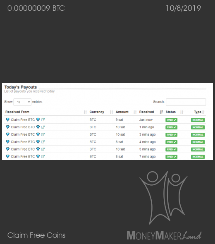Open external link icon in 1 min ago row
215x244 pixels.
43,127
